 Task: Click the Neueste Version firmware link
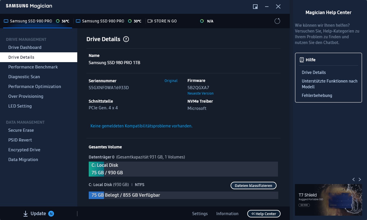click(x=200, y=93)
